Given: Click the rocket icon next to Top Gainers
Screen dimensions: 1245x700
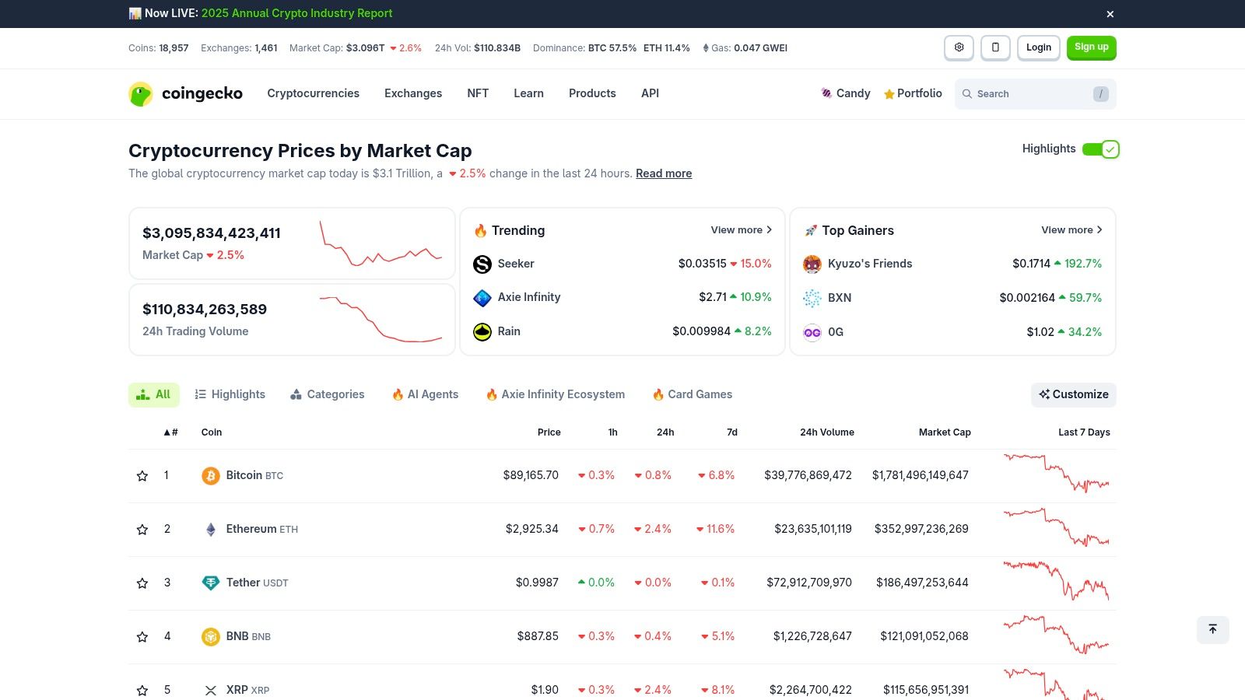Looking at the screenshot, I should tap(810, 230).
